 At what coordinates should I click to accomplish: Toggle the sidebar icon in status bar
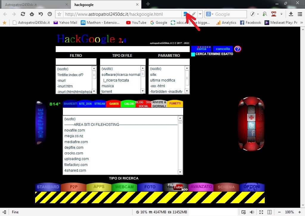(4, 212)
